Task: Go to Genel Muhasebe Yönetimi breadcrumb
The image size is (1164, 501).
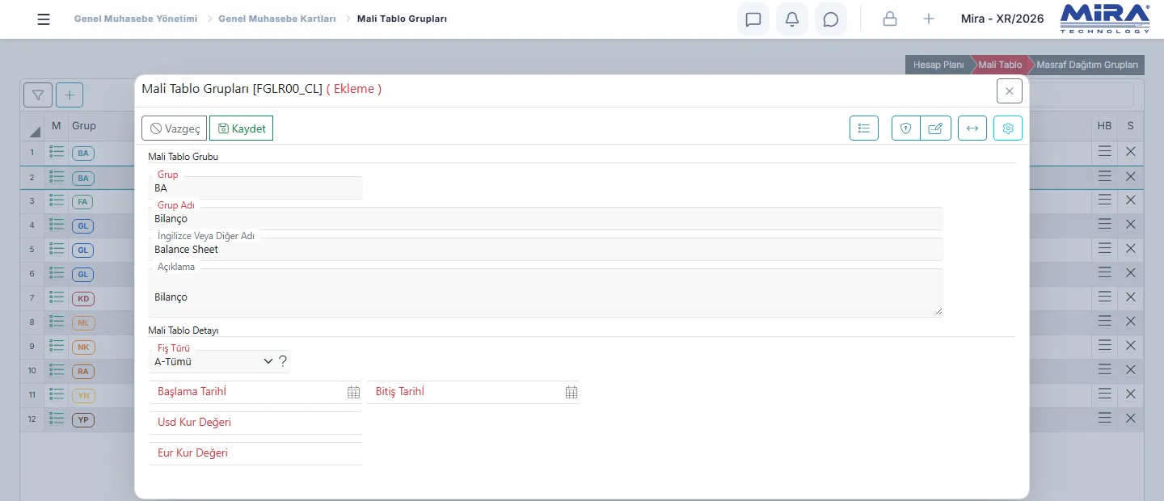Action: (136, 19)
